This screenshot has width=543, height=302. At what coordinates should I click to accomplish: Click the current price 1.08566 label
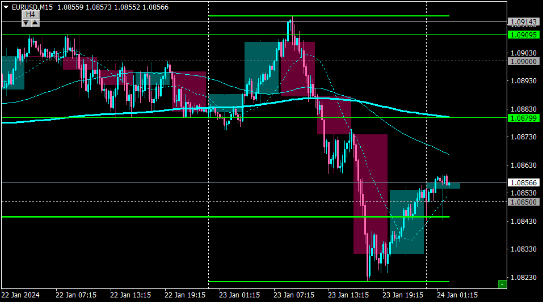click(x=524, y=182)
